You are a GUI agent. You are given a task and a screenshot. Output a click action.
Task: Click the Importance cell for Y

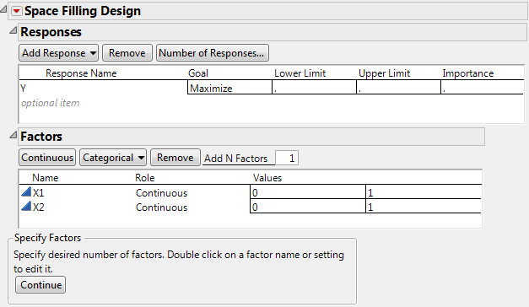coord(483,88)
